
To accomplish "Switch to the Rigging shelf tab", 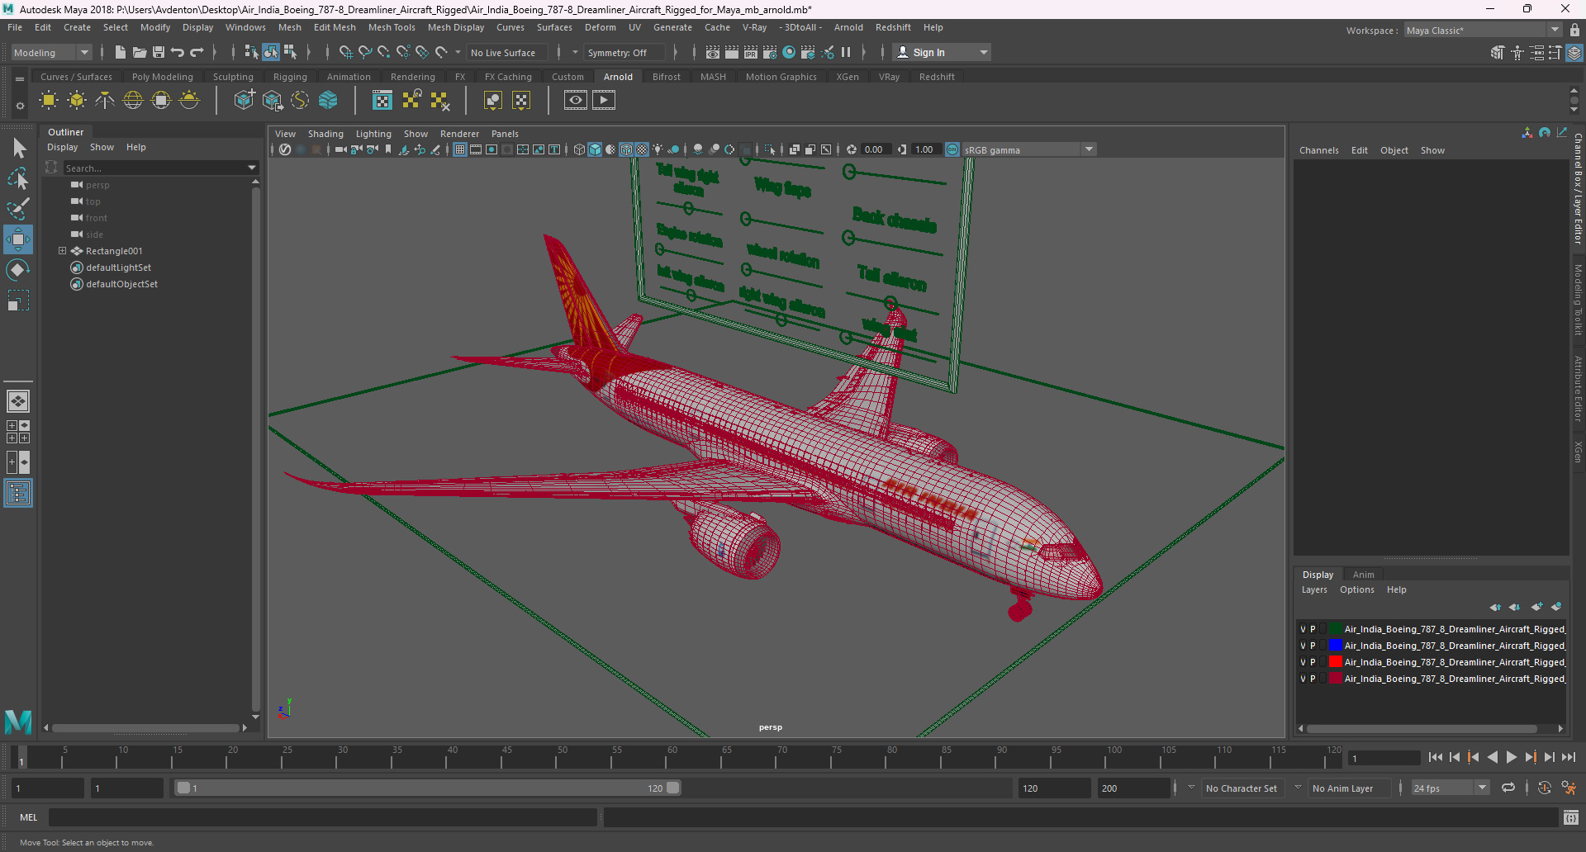I will pos(290,77).
